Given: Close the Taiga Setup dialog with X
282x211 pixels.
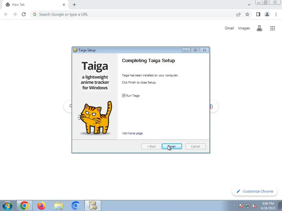Looking at the screenshot, I should pyautogui.click(x=205, y=50).
